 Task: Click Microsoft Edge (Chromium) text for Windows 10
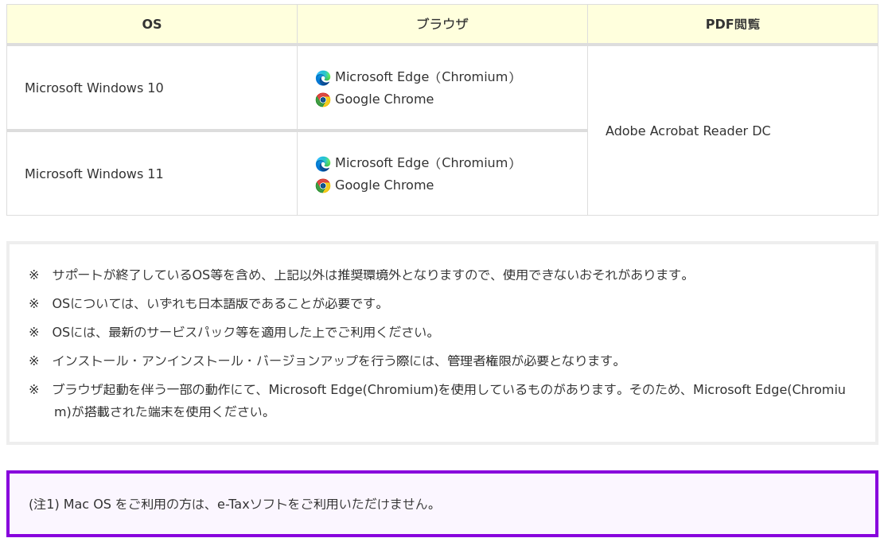[x=426, y=76]
